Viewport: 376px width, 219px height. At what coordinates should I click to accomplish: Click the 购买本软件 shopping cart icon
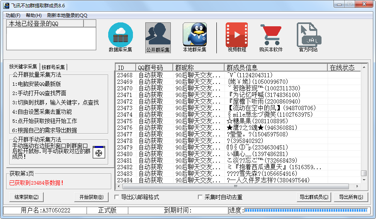pyautogui.click(x=271, y=35)
